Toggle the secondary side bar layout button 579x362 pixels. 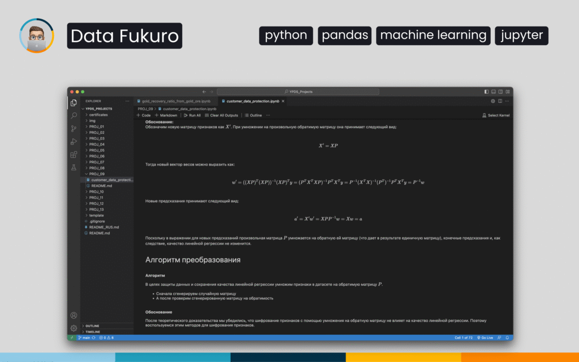point(500,91)
